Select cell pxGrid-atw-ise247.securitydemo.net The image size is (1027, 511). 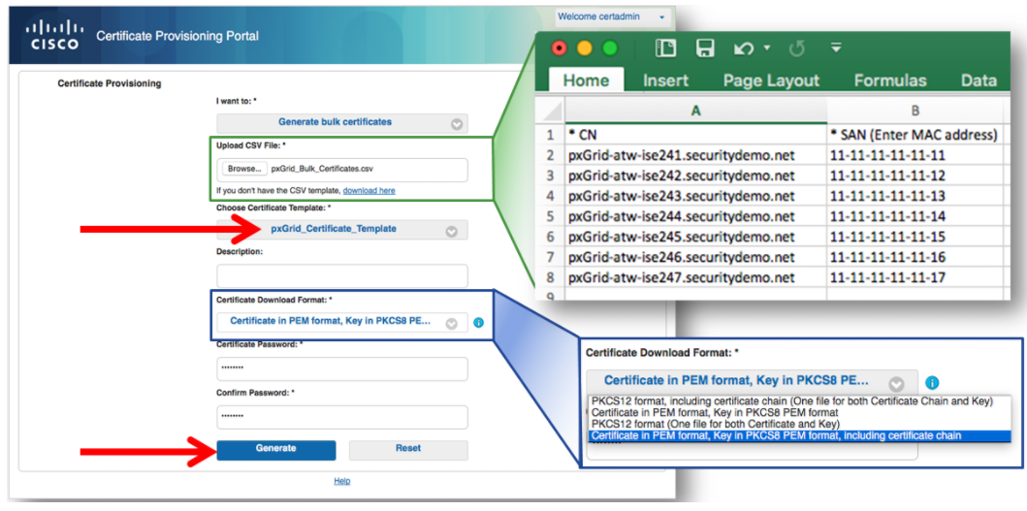click(x=695, y=277)
